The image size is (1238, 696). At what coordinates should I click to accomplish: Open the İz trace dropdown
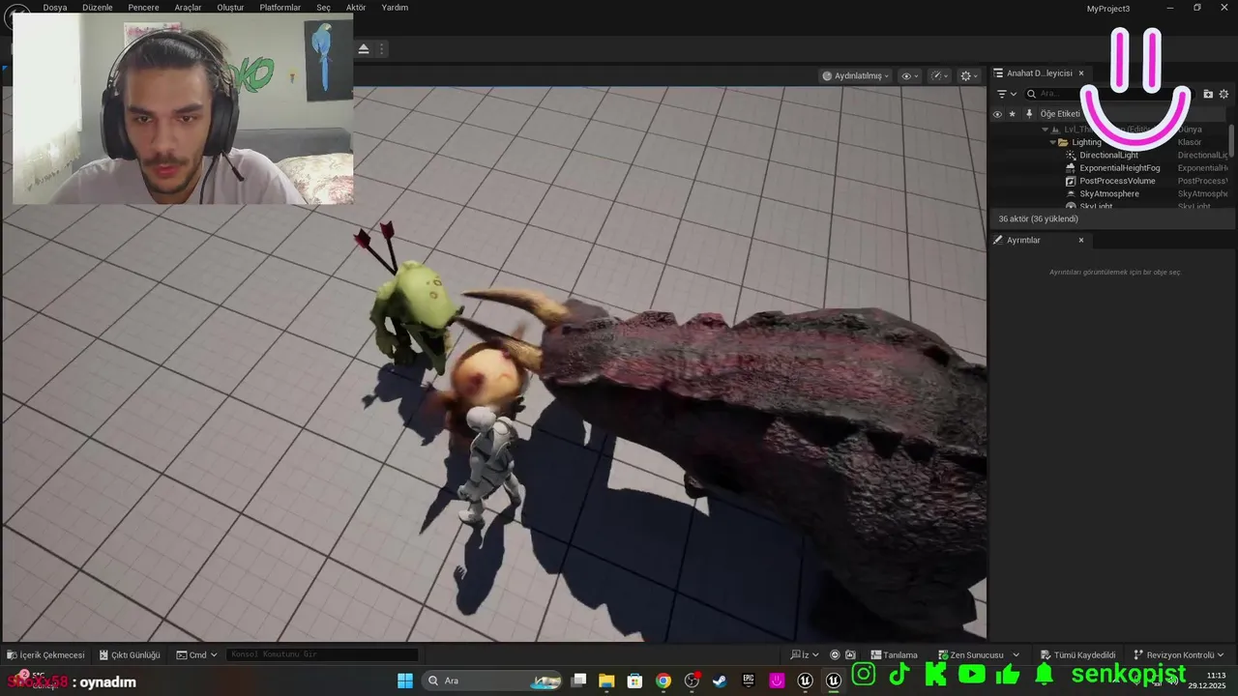805,655
